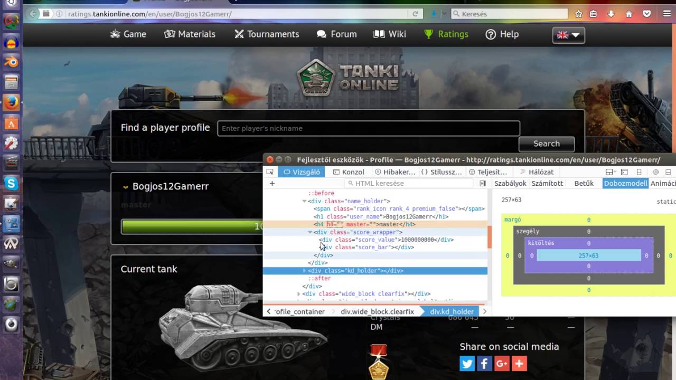The image size is (676, 380).
Task: Open the Forum navigation link
Action: [337, 34]
